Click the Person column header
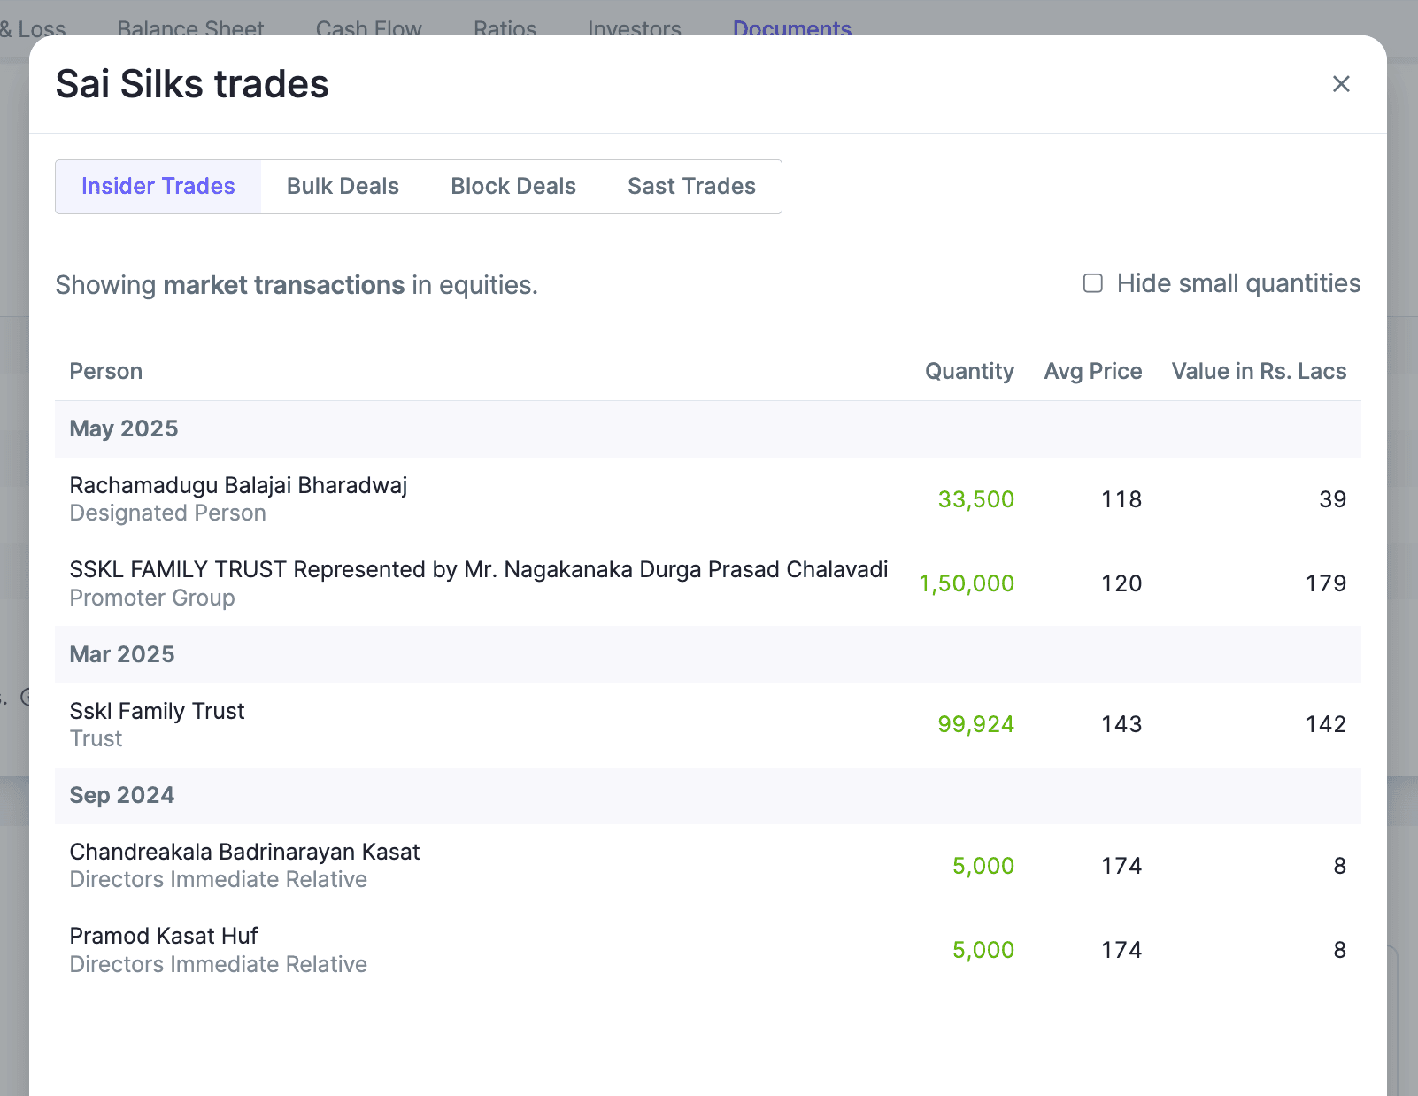This screenshot has height=1096, width=1418. [106, 371]
